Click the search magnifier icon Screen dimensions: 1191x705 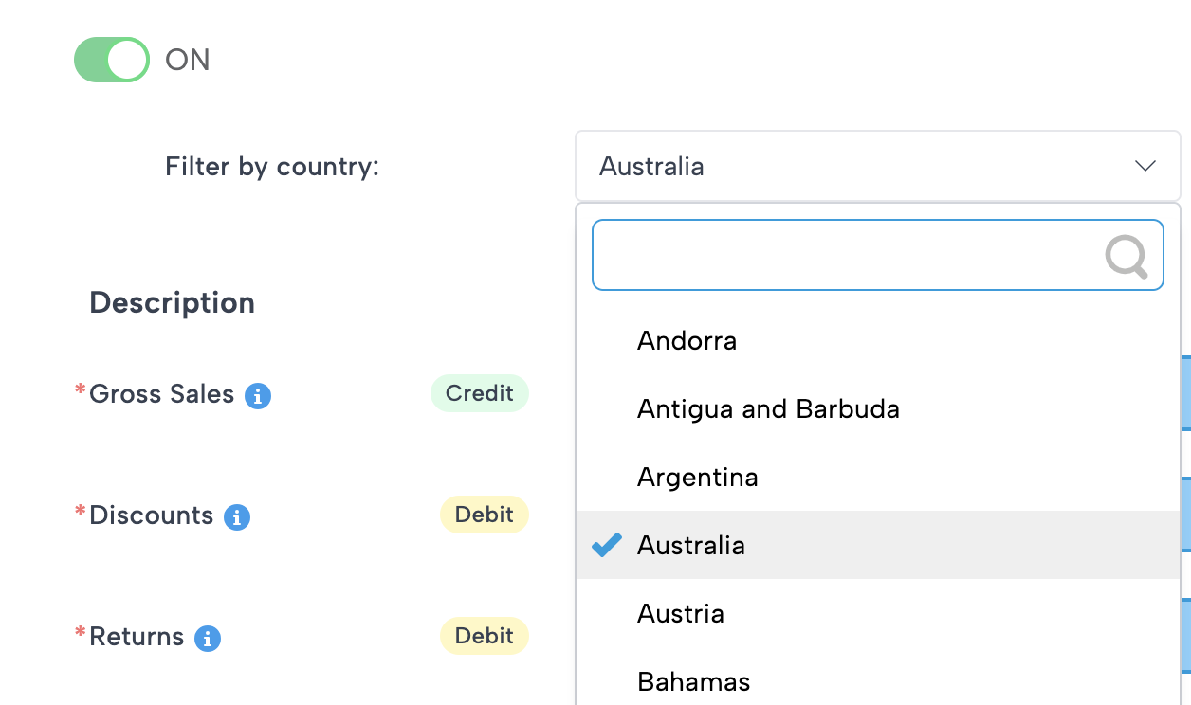(1126, 256)
